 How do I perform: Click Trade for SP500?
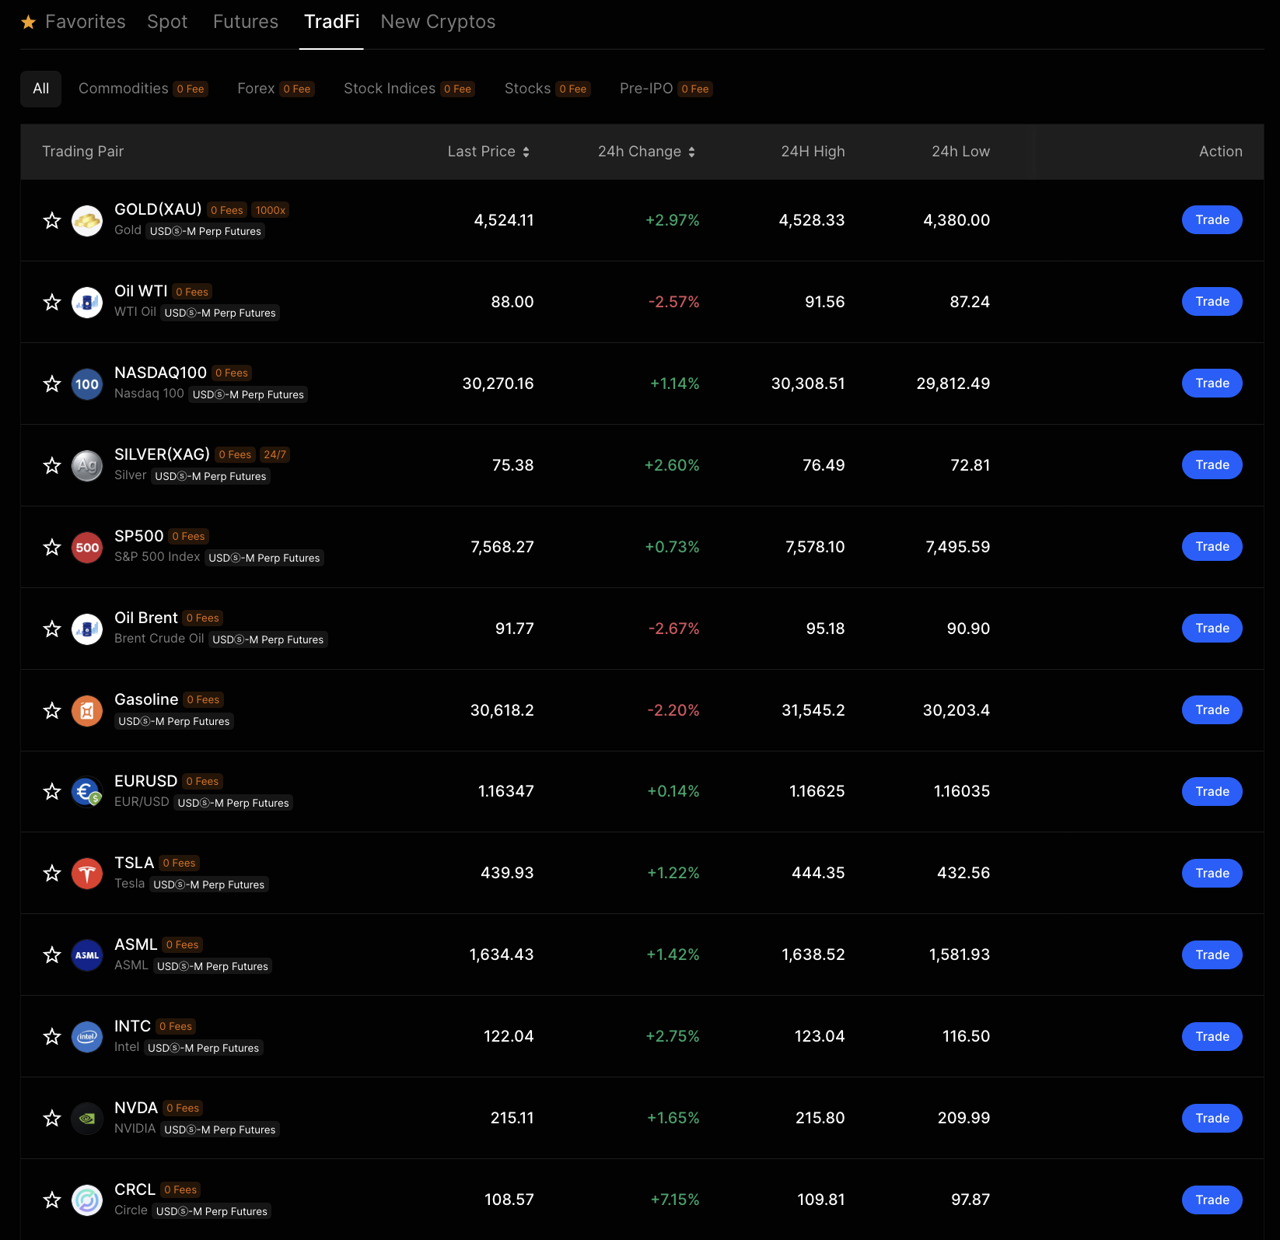coord(1212,547)
